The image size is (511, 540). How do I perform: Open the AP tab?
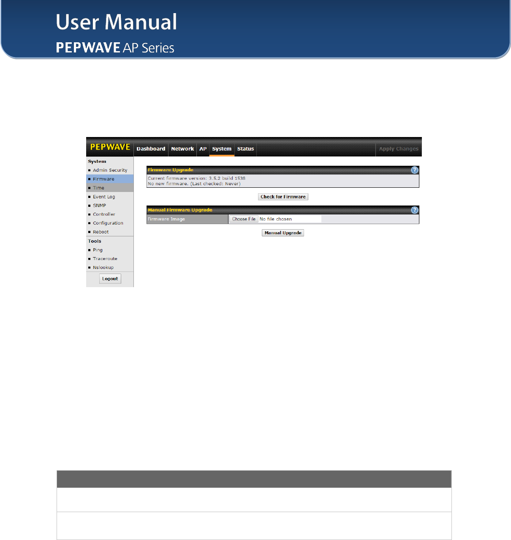(x=203, y=149)
